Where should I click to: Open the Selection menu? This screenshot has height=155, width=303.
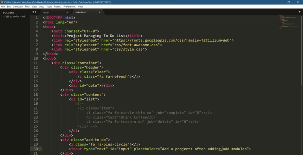point(18,6)
